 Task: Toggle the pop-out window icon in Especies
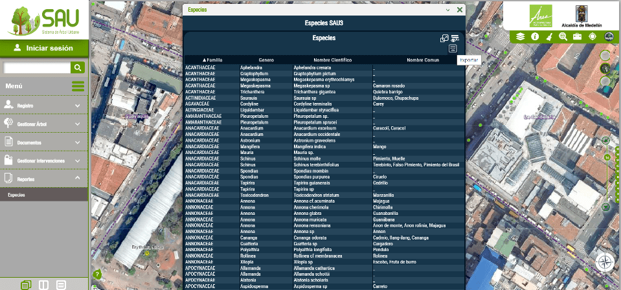point(444,38)
